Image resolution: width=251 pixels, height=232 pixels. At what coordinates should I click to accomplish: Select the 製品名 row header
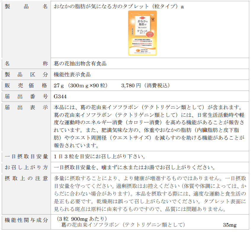pyautogui.click(x=26, y=7)
